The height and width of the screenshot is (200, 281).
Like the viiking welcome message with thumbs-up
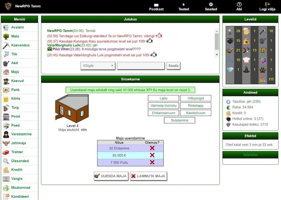160,35
